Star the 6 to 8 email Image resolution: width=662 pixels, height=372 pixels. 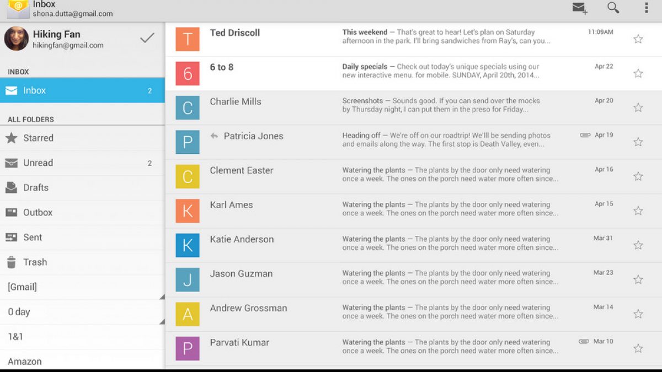click(638, 73)
